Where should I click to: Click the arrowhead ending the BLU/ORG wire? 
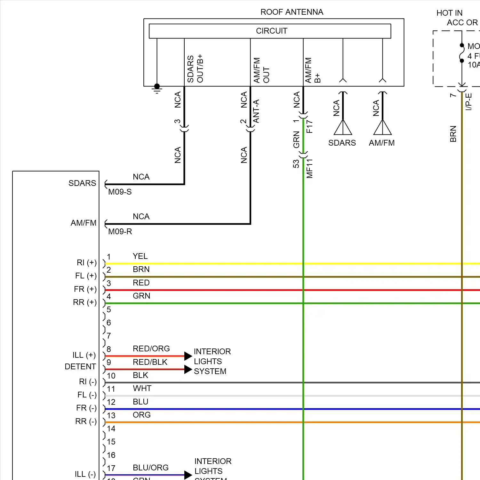click(188, 475)
